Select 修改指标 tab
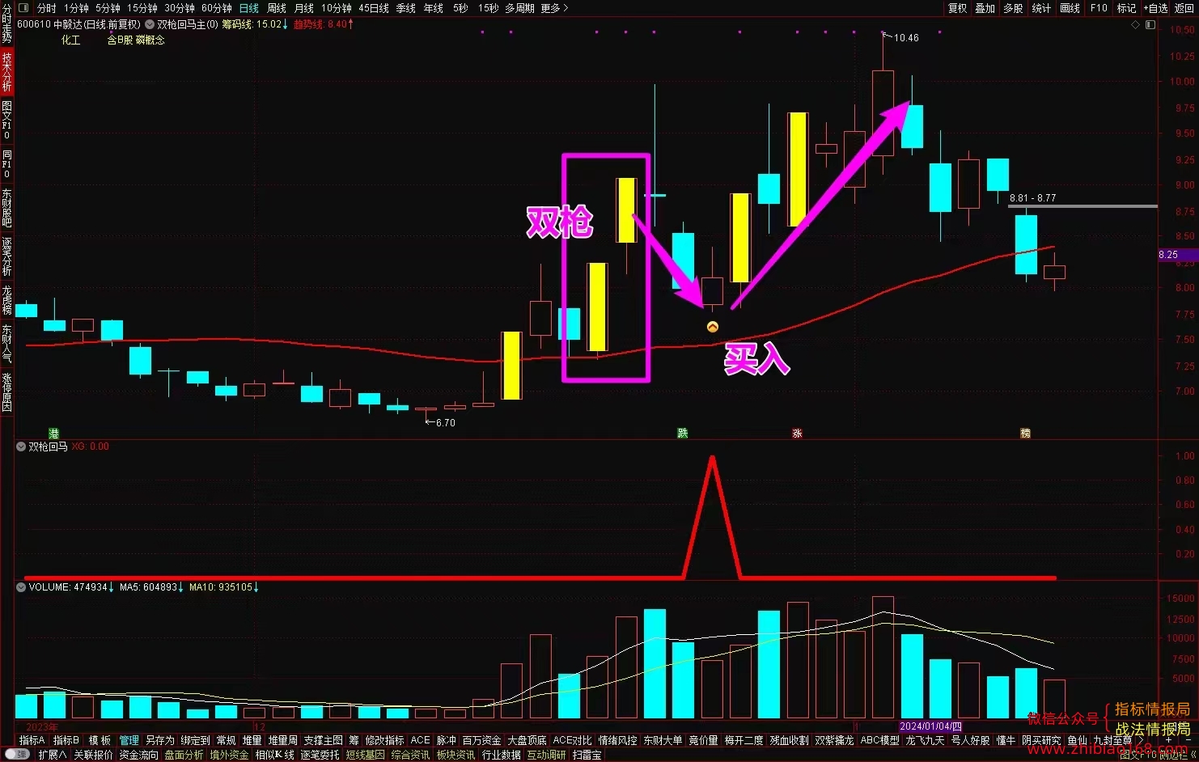The image size is (1199, 762). tap(384, 740)
